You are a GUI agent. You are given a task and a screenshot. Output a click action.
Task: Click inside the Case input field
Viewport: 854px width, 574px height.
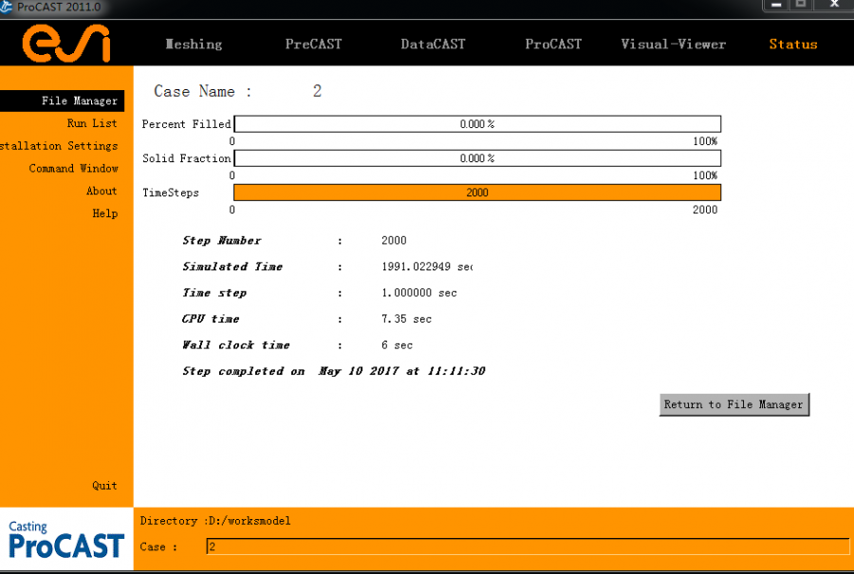[528, 546]
